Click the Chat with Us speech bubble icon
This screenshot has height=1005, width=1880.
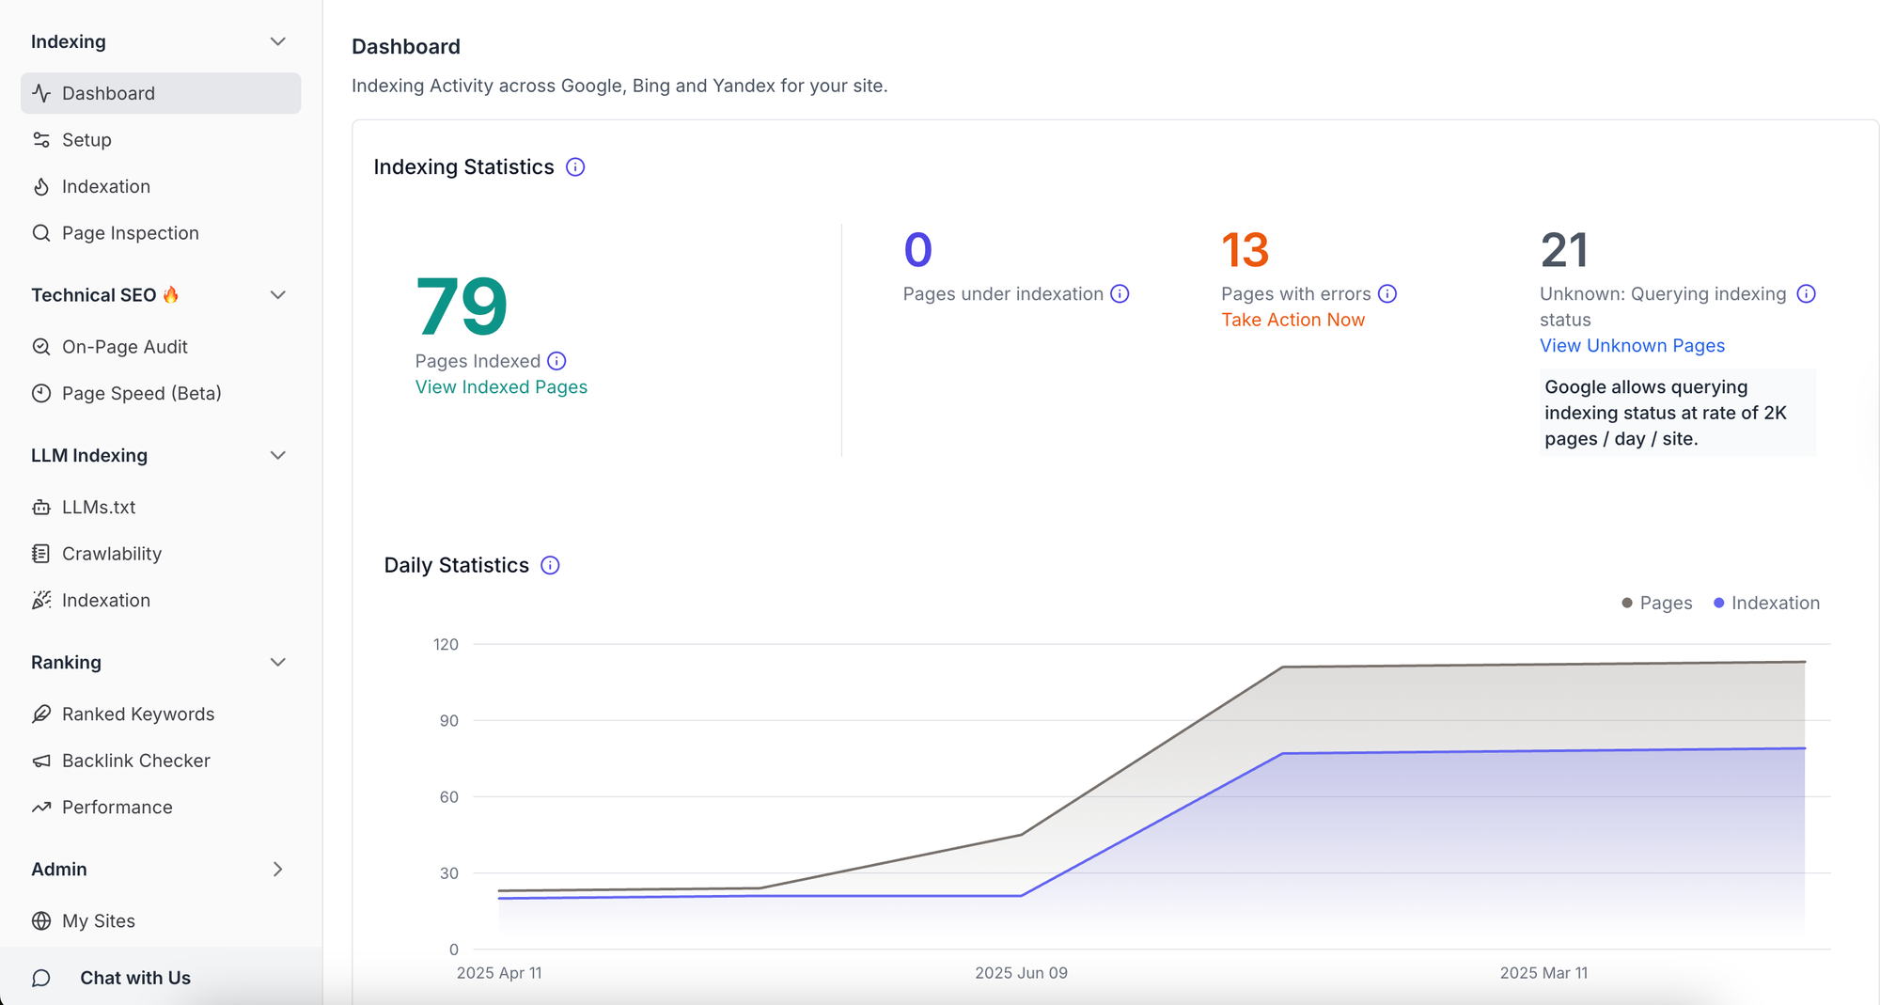[41, 978]
